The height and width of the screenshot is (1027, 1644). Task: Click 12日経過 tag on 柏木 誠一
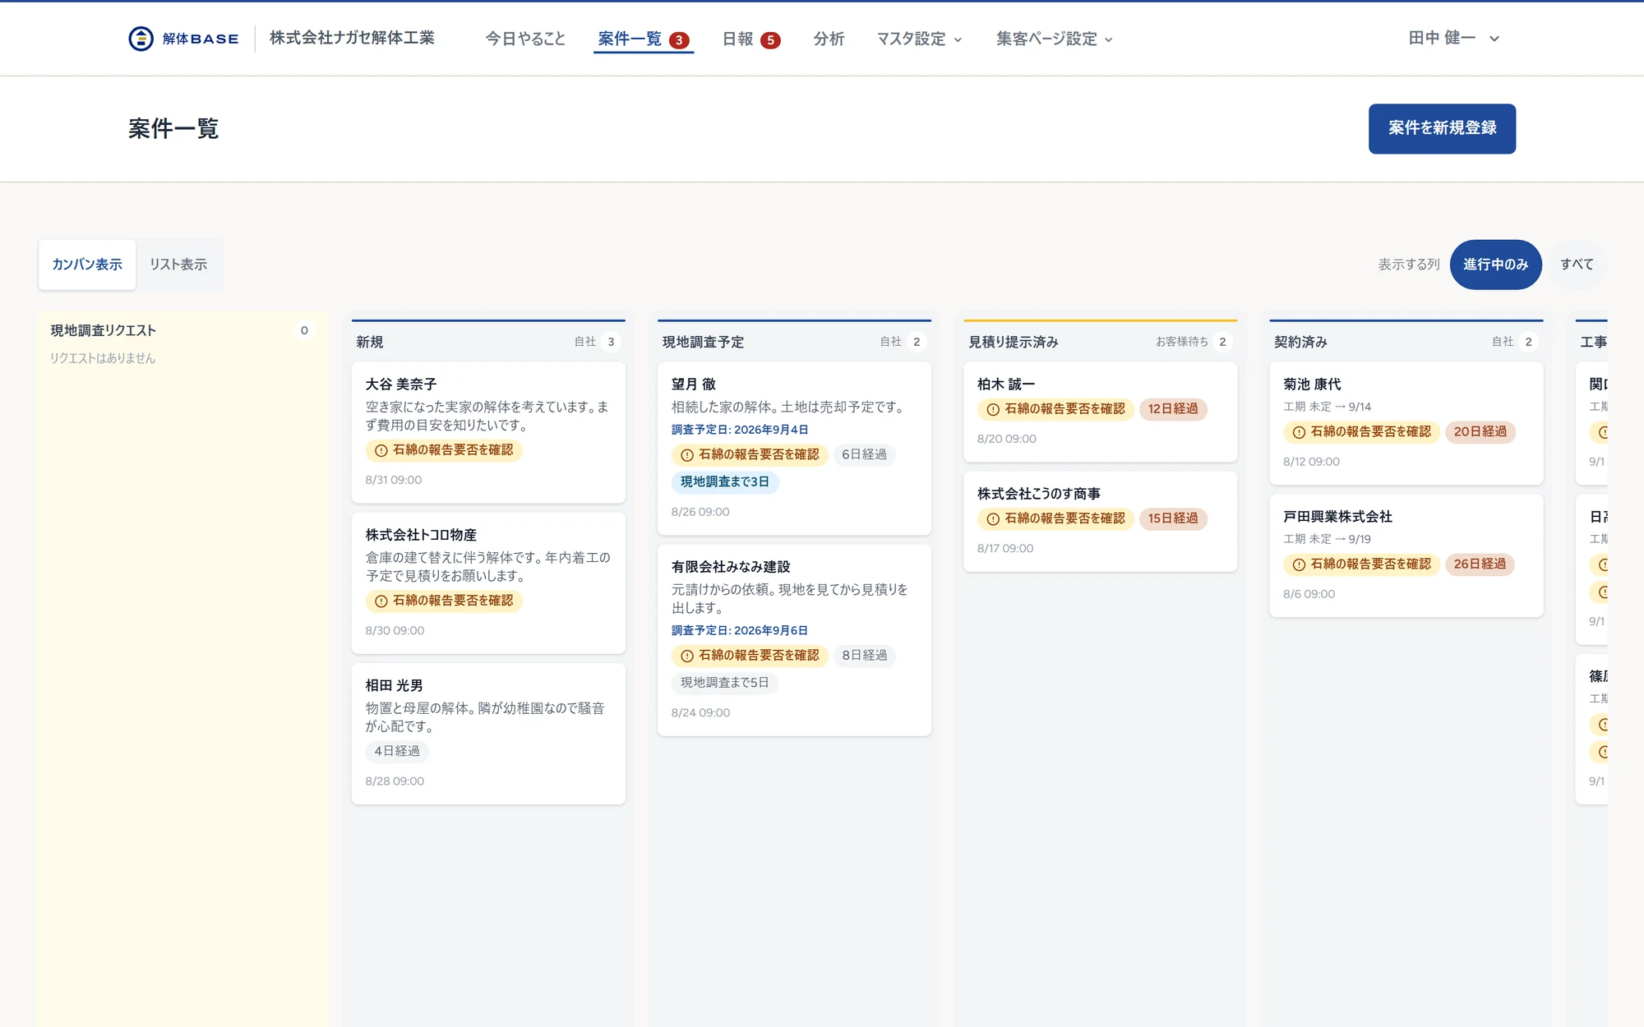[x=1173, y=409]
